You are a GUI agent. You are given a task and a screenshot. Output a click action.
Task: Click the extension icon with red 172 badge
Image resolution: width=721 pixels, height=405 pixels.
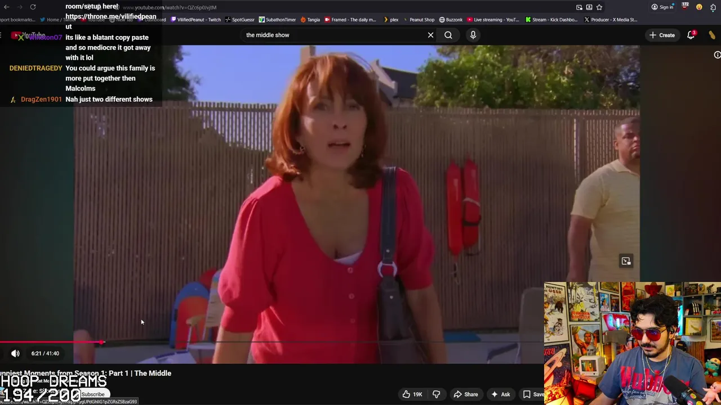pyautogui.click(x=685, y=7)
